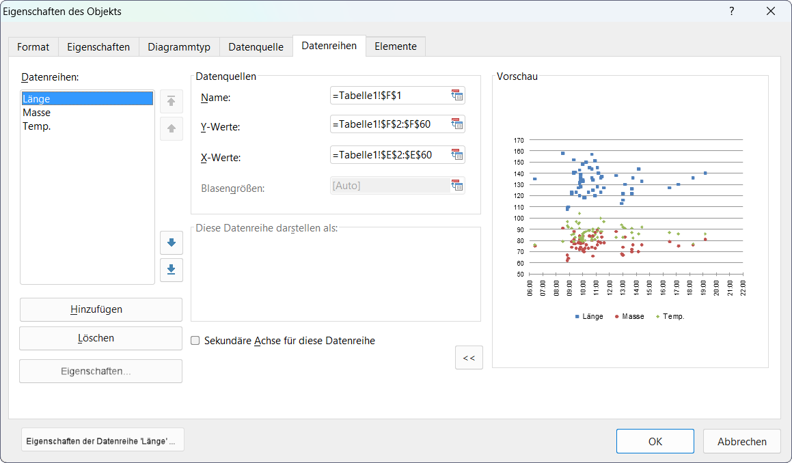Select the Masse data series

pyautogui.click(x=87, y=112)
